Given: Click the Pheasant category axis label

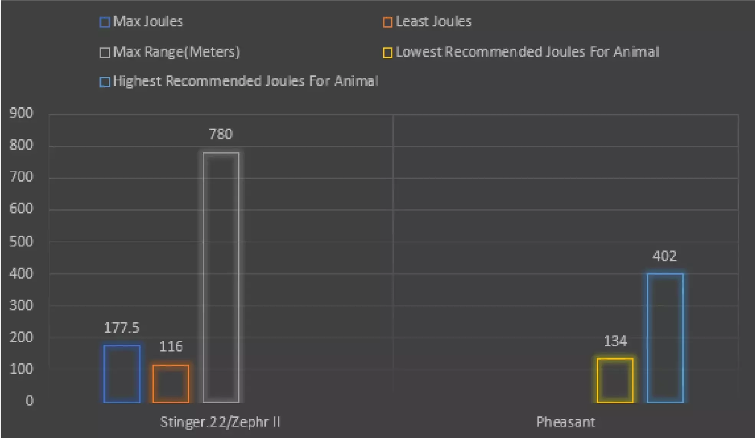Looking at the screenshot, I should coord(566,422).
